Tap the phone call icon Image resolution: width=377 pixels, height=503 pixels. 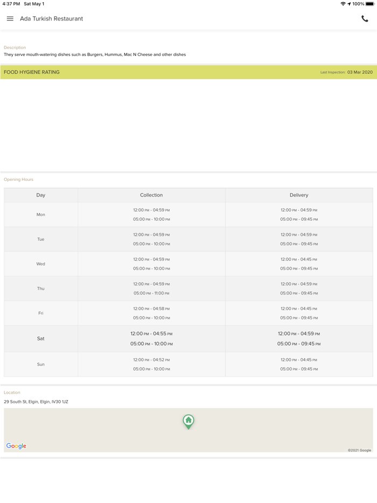[x=365, y=19]
